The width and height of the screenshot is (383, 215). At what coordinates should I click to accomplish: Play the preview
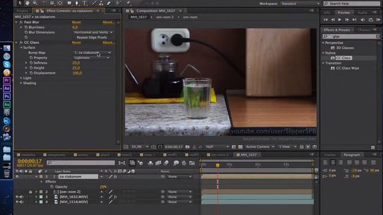click(339, 20)
